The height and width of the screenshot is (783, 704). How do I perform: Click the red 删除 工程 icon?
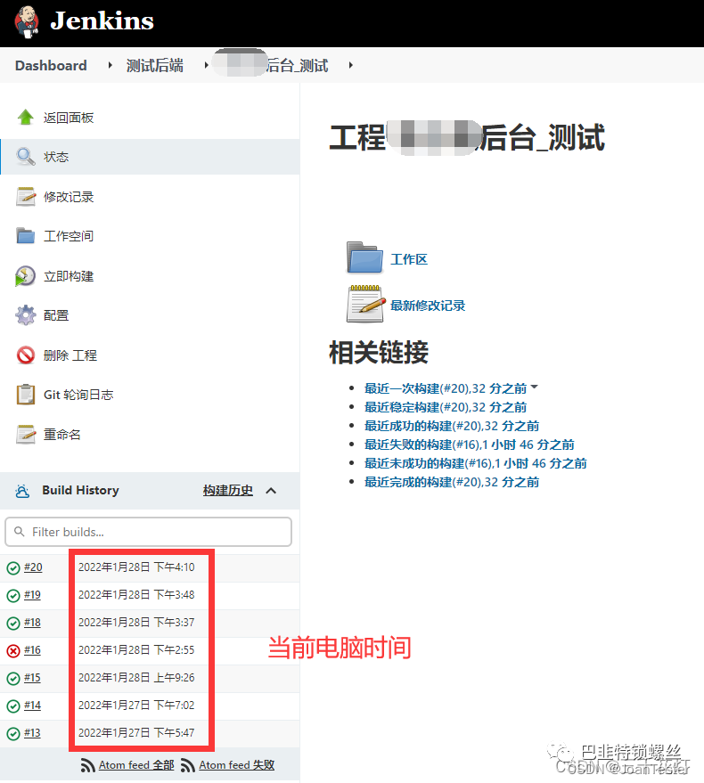(26, 355)
